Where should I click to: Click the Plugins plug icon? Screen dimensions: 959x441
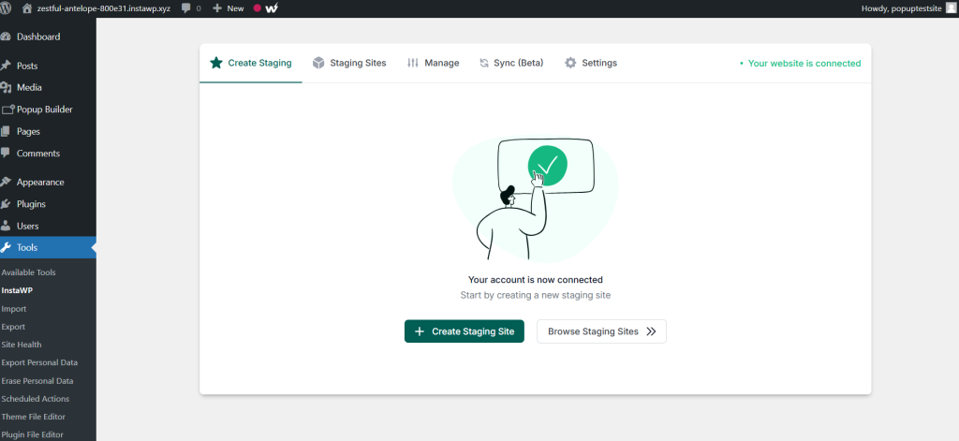(x=6, y=204)
